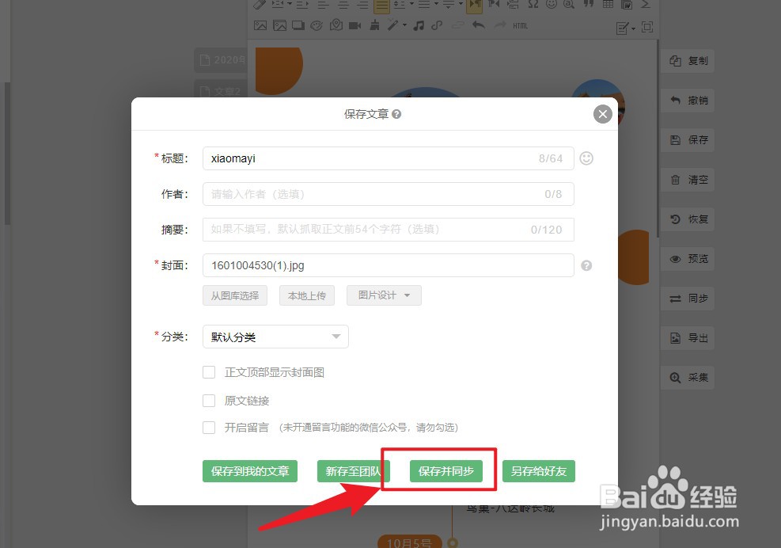Expand the edit-note dropdown in toolbar
This screenshot has height=548, width=781.
tap(634, 28)
